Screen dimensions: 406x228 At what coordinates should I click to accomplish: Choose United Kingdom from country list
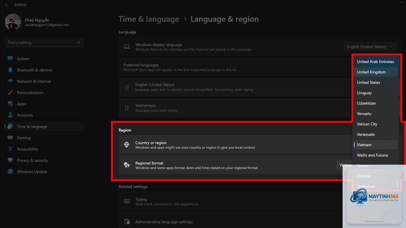point(376,72)
